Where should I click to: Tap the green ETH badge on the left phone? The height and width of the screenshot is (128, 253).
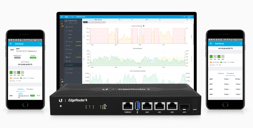[32, 96]
